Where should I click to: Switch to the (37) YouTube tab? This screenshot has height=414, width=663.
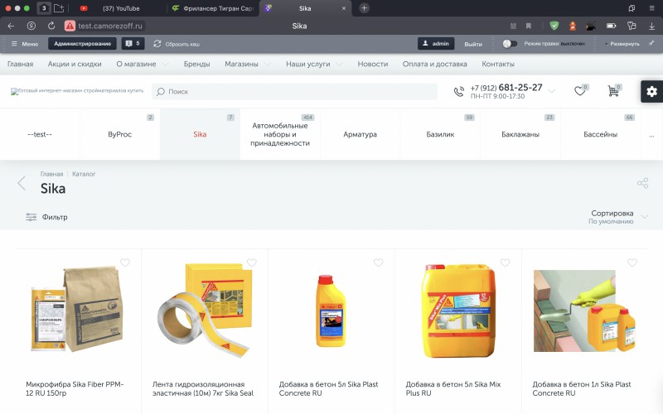point(121,8)
